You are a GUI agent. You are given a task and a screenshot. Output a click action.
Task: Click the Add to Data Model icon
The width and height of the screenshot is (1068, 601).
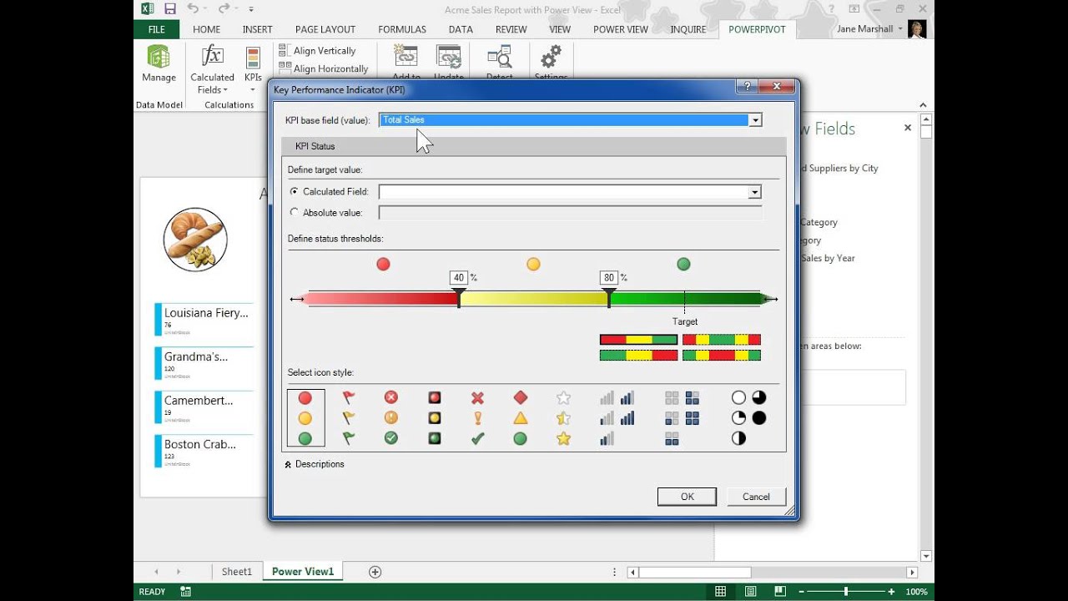406,57
